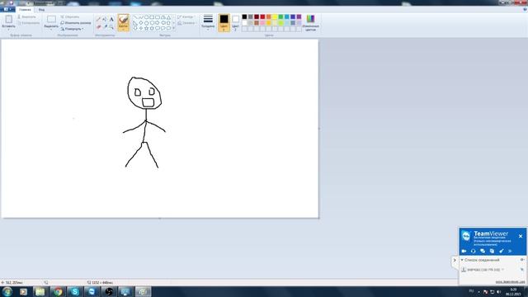The width and height of the screenshot is (528, 297).
Task: Open the shape Outline dropdown
Action: (186, 16)
